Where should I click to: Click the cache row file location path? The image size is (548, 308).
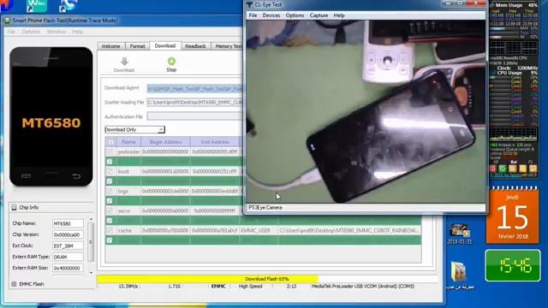pyautogui.click(x=349, y=230)
